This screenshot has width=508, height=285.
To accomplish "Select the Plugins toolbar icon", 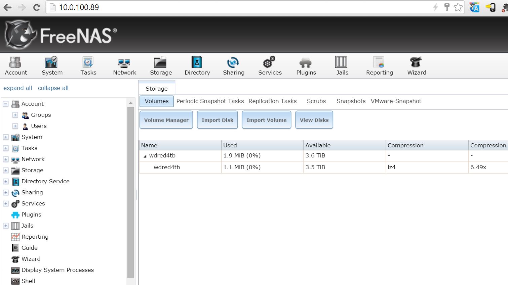I will click(306, 62).
